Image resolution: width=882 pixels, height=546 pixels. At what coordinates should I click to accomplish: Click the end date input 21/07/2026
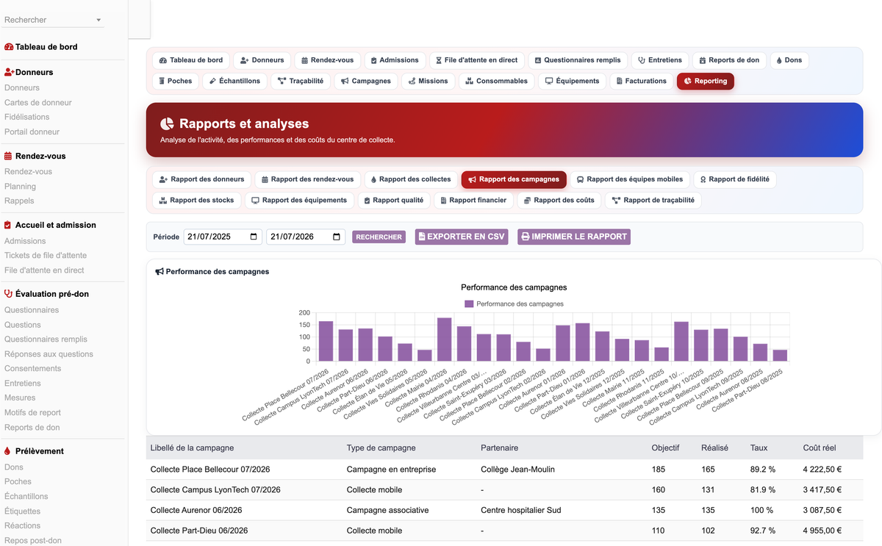[x=306, y=237]
